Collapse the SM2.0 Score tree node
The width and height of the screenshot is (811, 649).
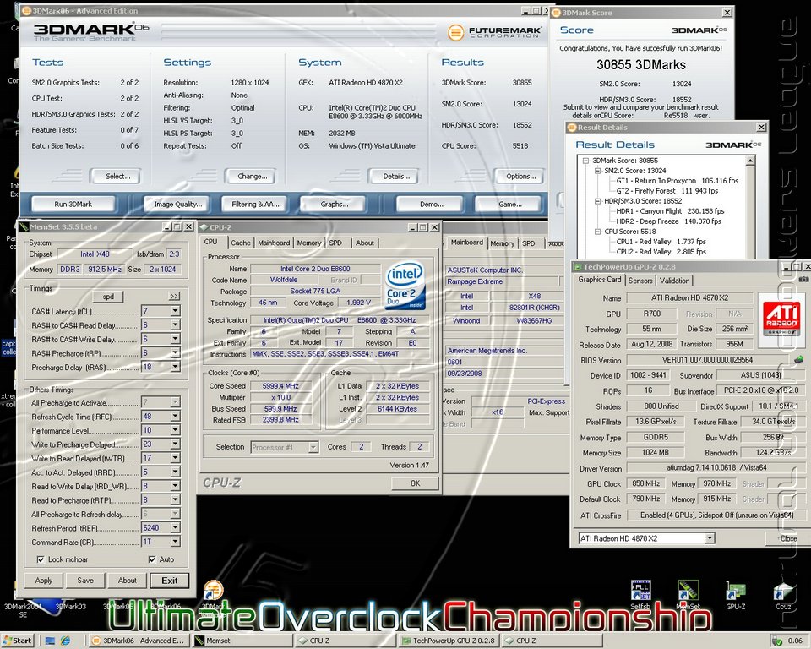coord(597,170)
